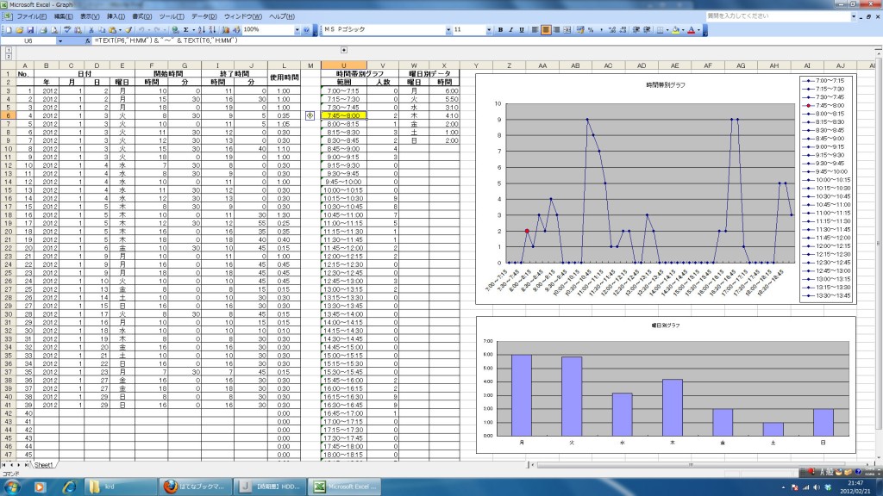
Task: Select the Sheet1 tab
Action: [44, 464]
